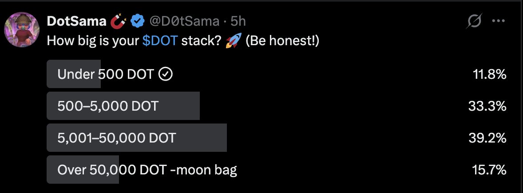
Task: Click the rocket emoji in the post
Action: click(233, 41)
